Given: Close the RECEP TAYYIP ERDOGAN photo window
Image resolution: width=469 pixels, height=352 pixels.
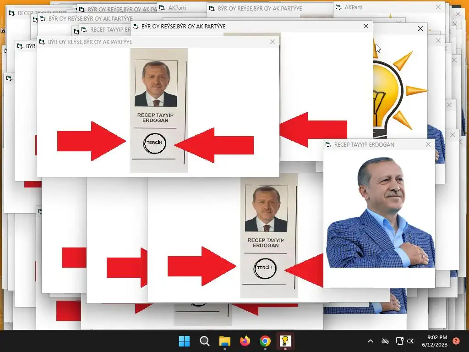Looking at the screenshot, I should click(428, 144).
